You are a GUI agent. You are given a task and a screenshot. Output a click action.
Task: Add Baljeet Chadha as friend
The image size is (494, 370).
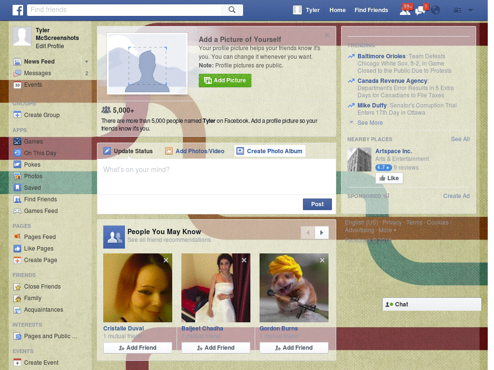point(216,348)
